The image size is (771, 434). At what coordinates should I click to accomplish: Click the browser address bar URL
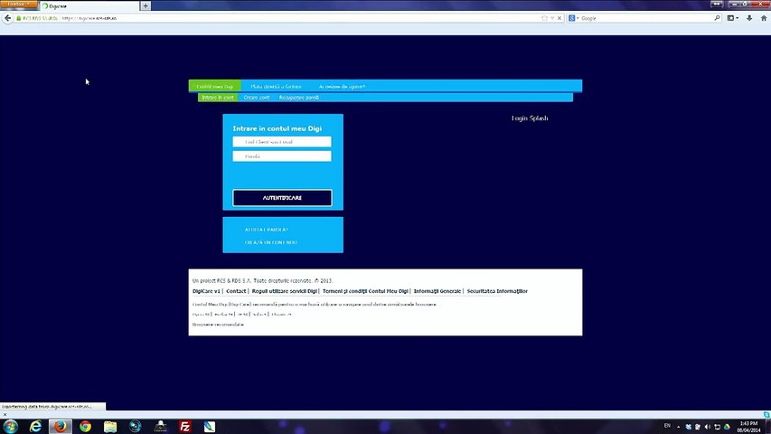89,18
